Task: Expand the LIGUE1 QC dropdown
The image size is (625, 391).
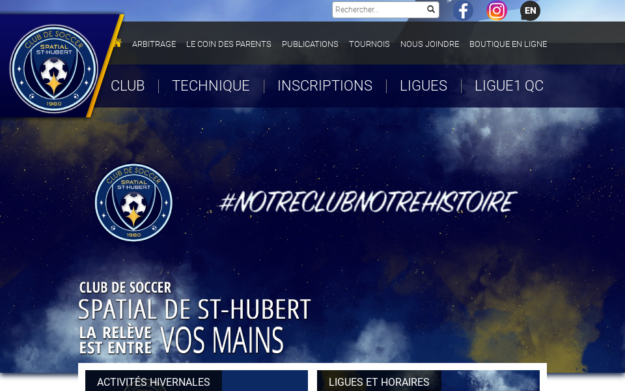Action: tap(508, 85)
